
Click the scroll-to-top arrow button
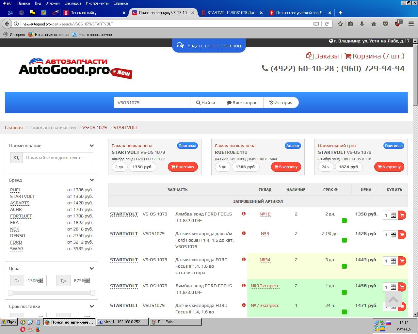click(x=393, y=299)
